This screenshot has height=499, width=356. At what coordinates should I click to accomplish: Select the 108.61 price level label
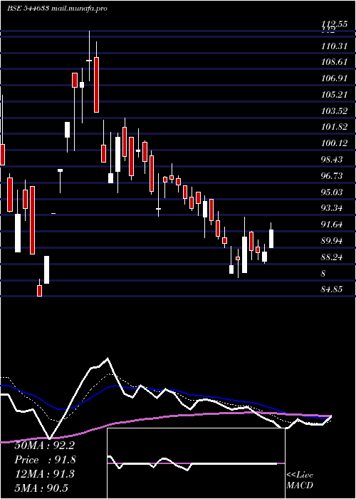334,62
